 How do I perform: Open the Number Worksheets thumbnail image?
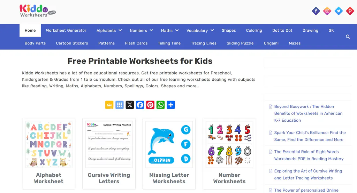[229, 144]
